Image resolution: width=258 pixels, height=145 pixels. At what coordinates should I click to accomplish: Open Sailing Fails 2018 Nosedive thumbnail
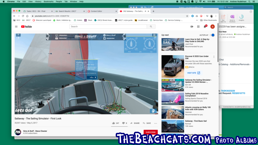point(172,99)
